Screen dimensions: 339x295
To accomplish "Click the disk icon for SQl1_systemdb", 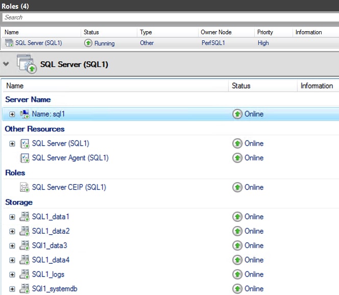I will coord(24,288).
